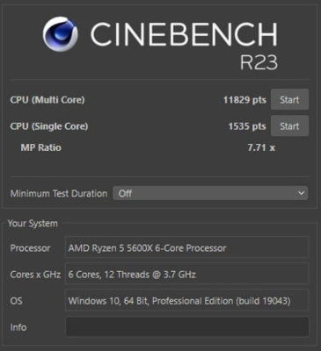Screen dimensions: 321x351
Task: Start the CPU Single Core test
Action: [289, 125]
